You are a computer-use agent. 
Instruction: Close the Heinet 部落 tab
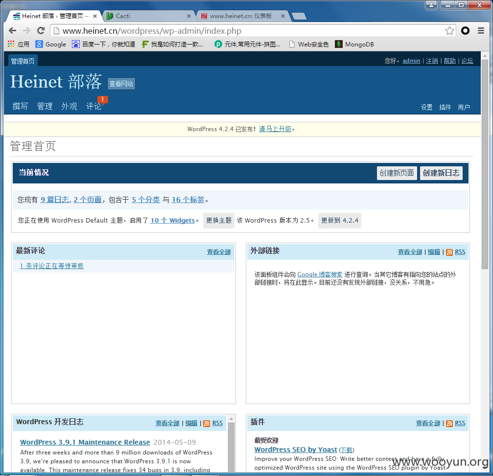pos(94,16)
